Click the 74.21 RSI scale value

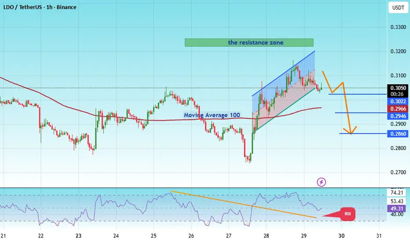coord(397,193)
